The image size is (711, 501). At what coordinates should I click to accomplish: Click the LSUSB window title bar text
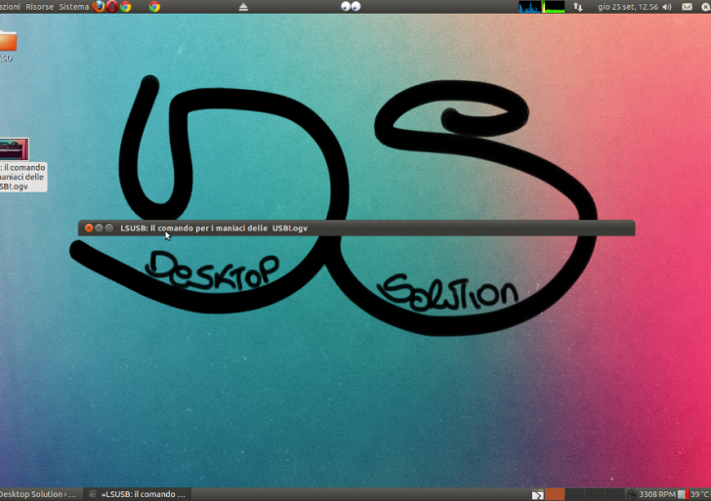(x=214, y=229)
